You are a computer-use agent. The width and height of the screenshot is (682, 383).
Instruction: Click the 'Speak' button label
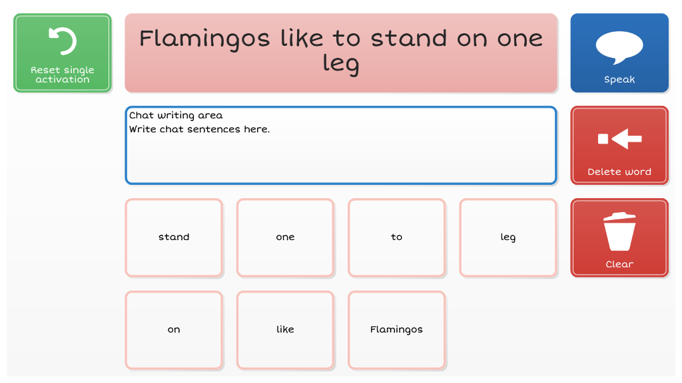point(619,80)
